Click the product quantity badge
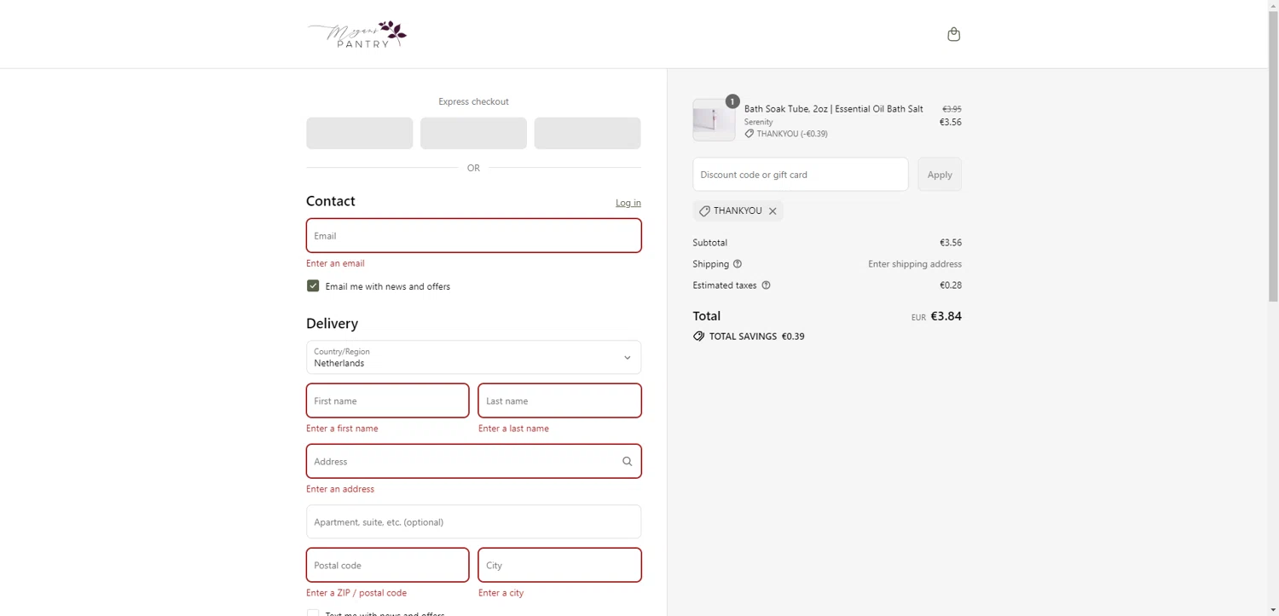Image resolution: width=1279 pixels, height=616 pixels. [x=732, y=101]
